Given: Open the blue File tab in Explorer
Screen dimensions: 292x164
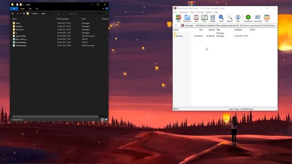Looking at the screenshot, I should pyautogui.click(x=14, y=9).
